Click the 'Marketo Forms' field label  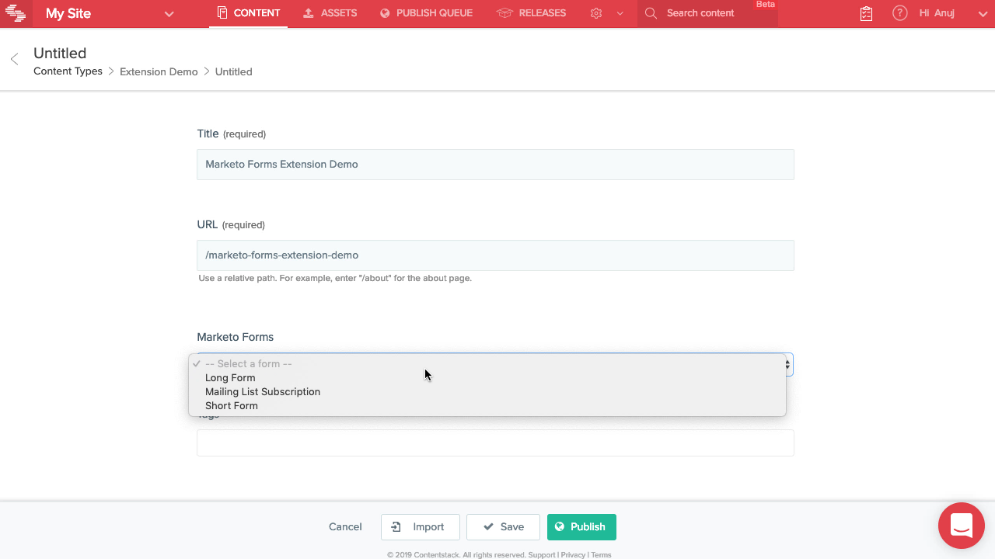coord(235,337)
